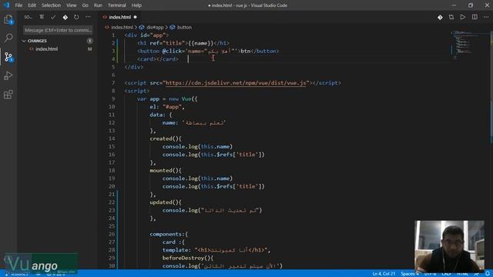Click the feedback icon in status bar

(x=476, y=274)
